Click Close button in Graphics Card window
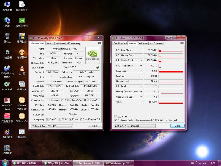Image resolution: width=221 pixels, height=166 pixels. pos(95,126)
